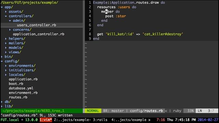Open environment.rb file

coord(23,93)
